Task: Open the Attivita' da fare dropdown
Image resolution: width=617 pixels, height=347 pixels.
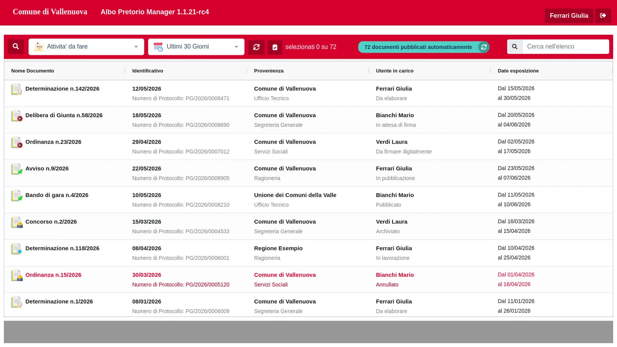Action: click(x=86, y=47)
